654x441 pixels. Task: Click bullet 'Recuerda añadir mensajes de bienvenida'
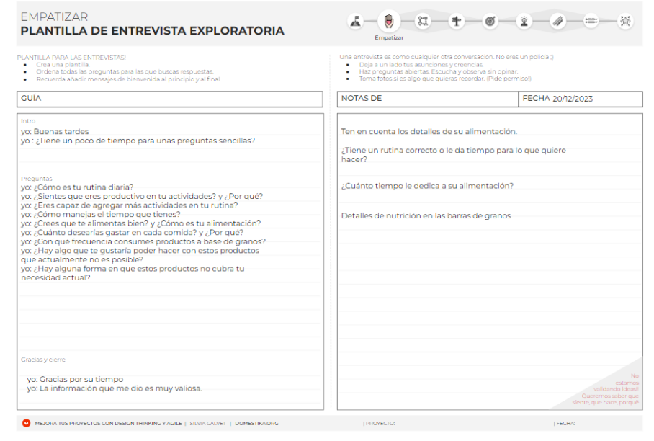(x=127, y=79)
